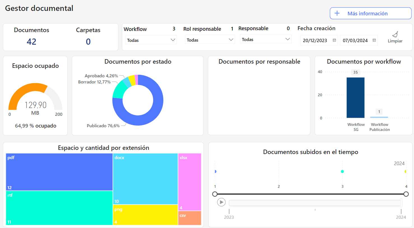The image size is (414, 228).
Task: Click the Limpiar broom icon
Action: tap(395, 34)
